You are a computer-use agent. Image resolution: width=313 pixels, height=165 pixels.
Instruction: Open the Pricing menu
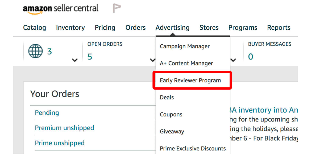click(x=105, y=28)
